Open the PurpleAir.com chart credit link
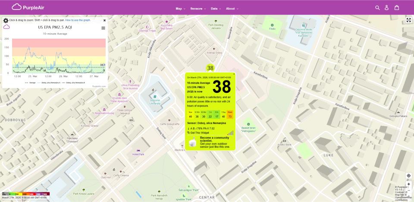 99,86
